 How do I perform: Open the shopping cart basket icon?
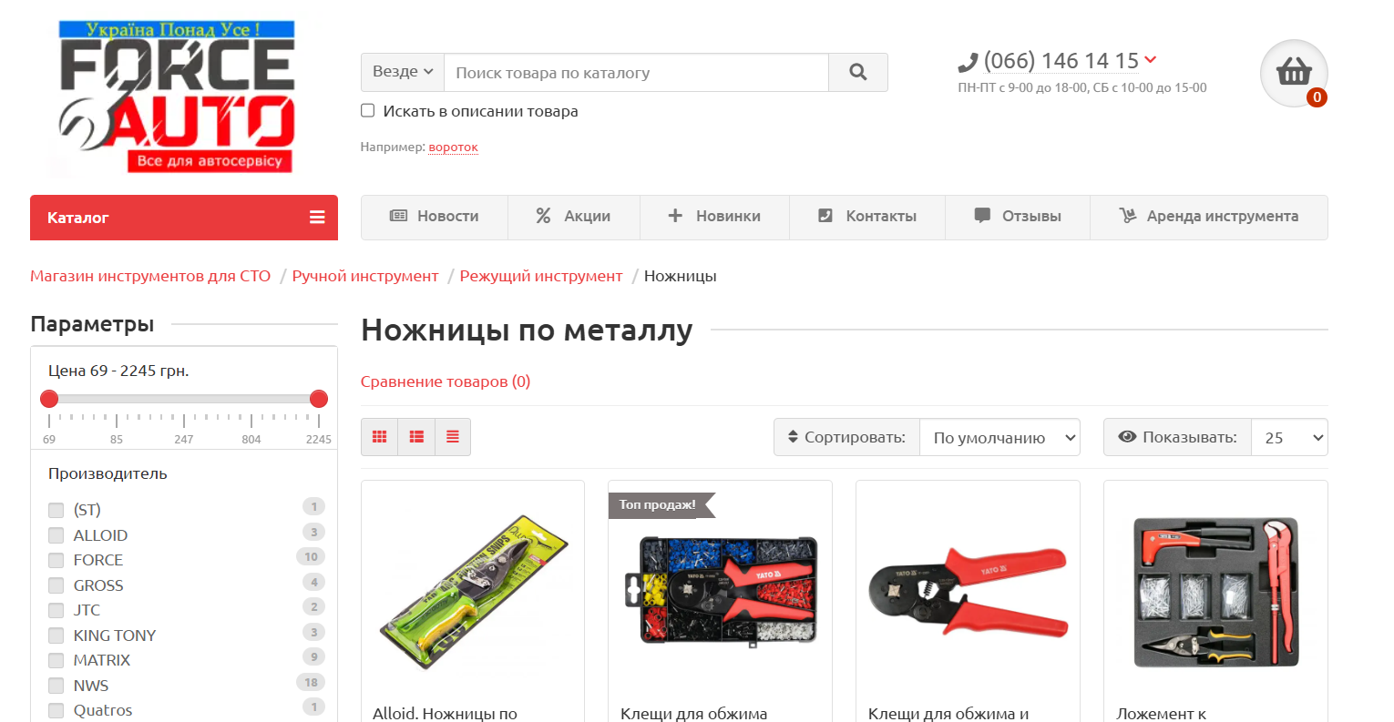pyautogui.click(x=1294, y=73)
